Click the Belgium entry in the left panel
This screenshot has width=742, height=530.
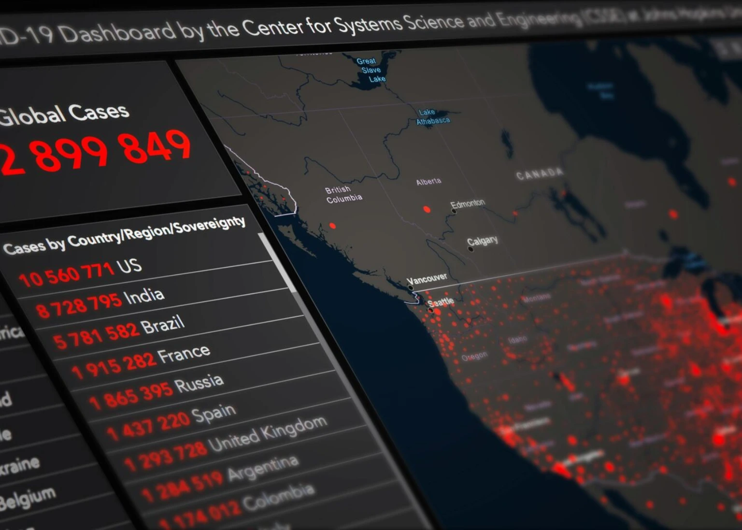click(28, 498)
